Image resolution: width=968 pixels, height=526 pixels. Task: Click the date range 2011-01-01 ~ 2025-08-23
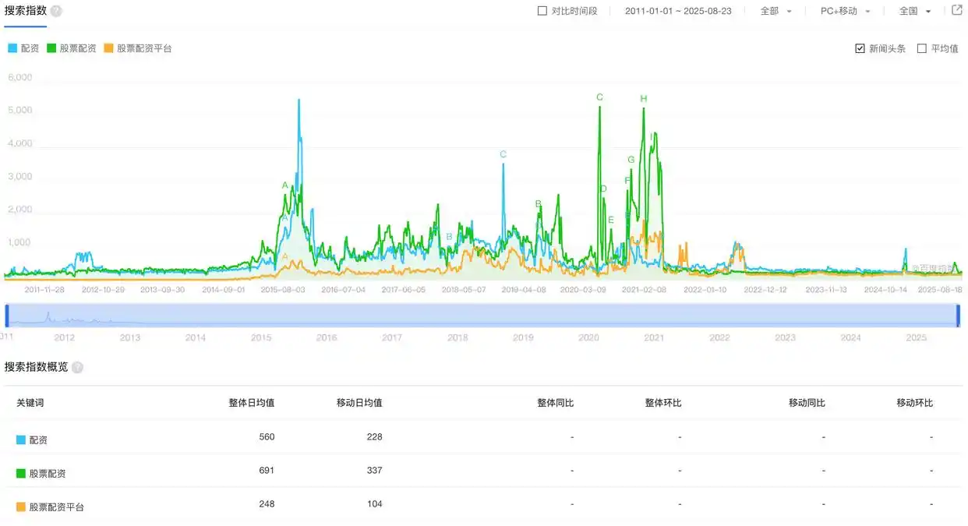tap(678, 10)
